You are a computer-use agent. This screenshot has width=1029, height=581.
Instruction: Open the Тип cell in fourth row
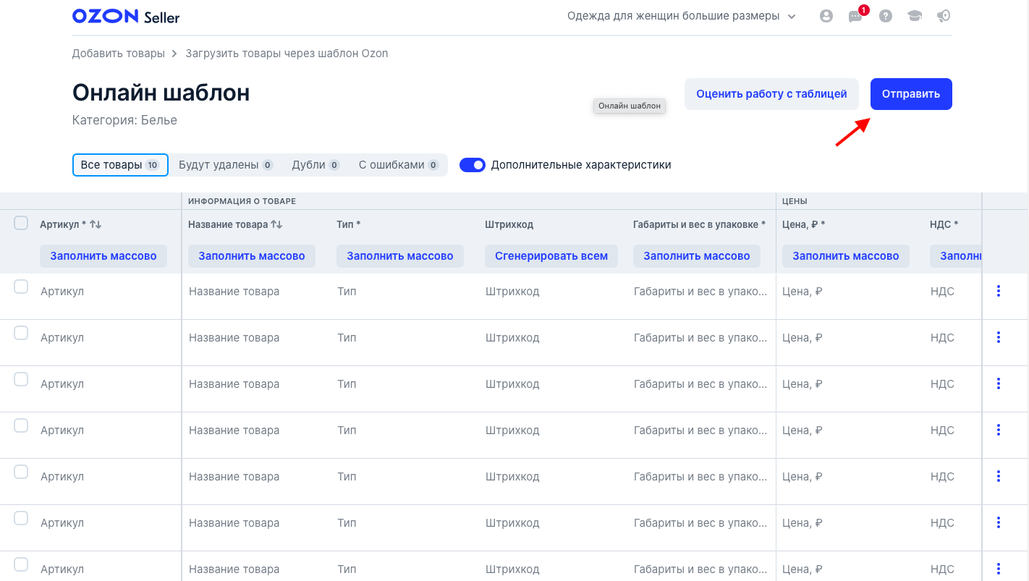[x=405, y=436]
